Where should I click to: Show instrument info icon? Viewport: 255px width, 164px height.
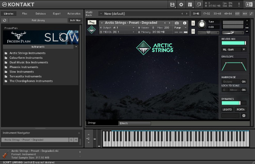coord(184,23)
